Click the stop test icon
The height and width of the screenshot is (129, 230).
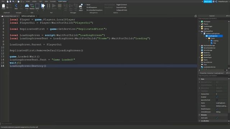(x=60, y=6)
